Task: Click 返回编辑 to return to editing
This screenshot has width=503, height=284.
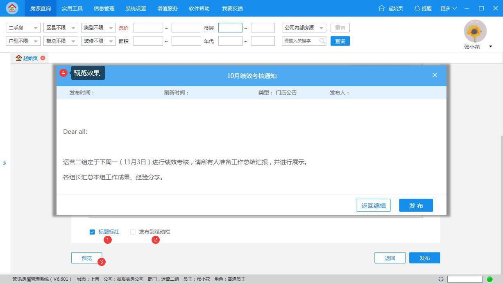Action: pyautogui.click(x=373, y=205)
